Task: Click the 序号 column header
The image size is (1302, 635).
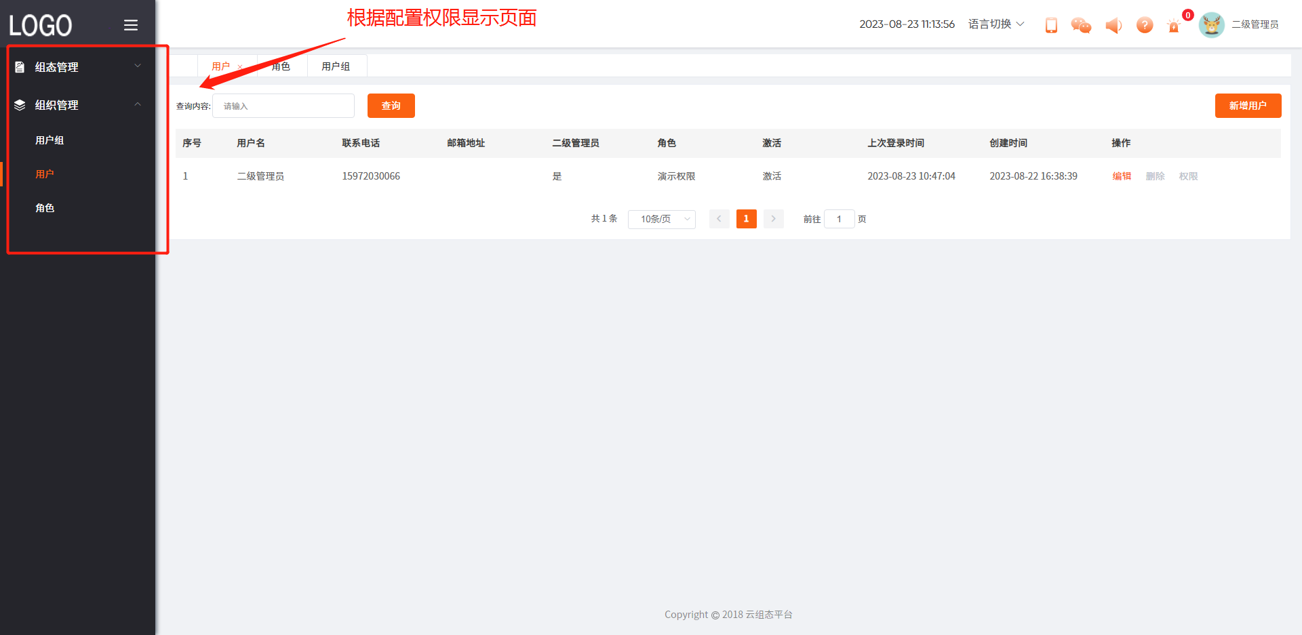Action: 192,143
